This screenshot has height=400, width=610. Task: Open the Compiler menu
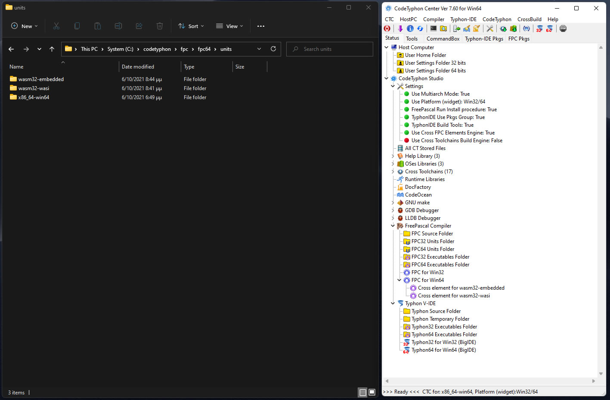click(x=434, y=19)
